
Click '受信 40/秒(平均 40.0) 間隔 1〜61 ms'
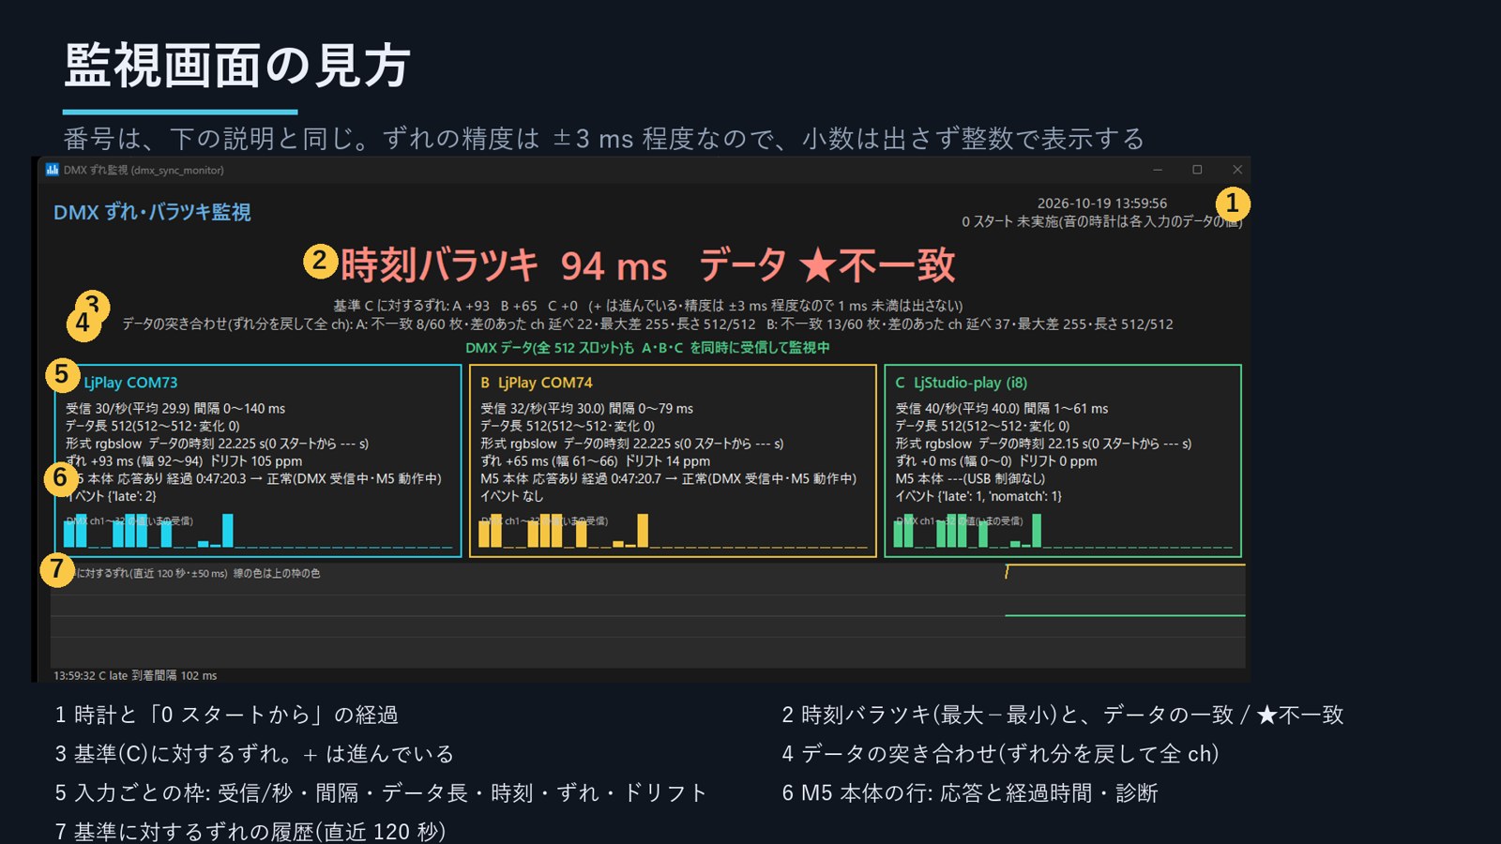coord(1002,409)
